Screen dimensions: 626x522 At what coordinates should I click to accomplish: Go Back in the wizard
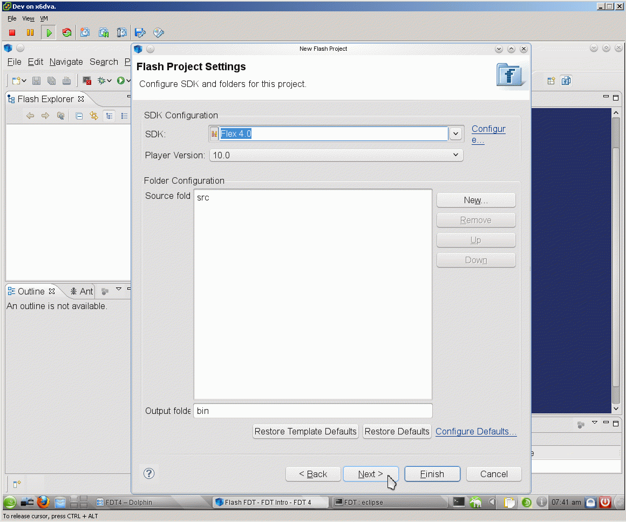(313, 474)
